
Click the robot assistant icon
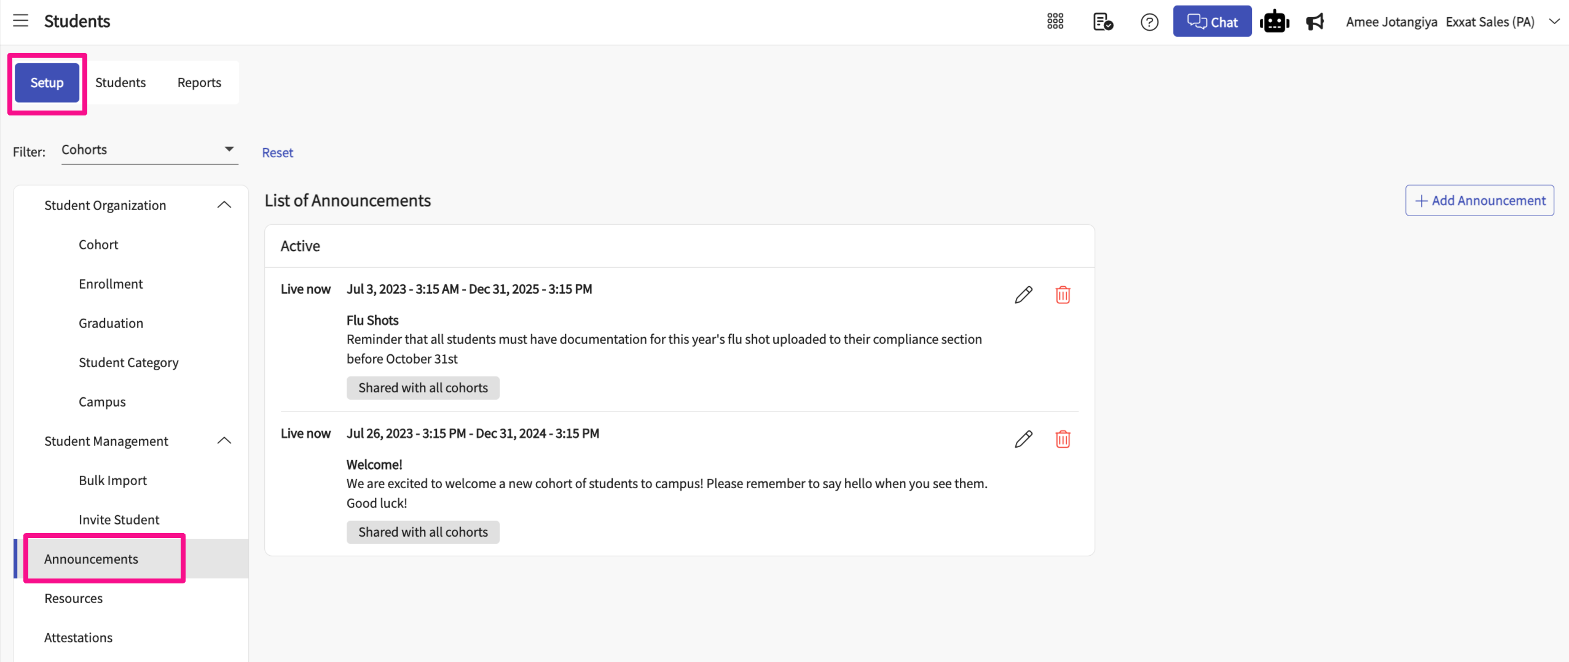[x=1274, y=21]
